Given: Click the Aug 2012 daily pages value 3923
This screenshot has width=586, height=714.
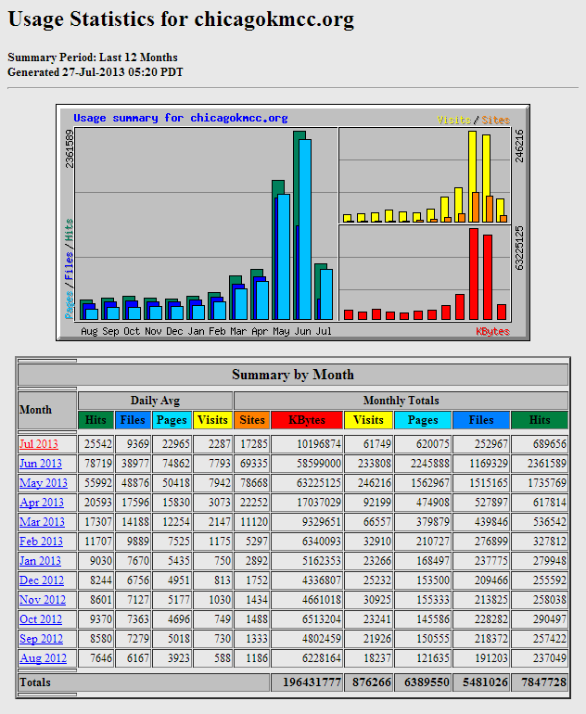Looking at the screenshot, I should (178, 658).
